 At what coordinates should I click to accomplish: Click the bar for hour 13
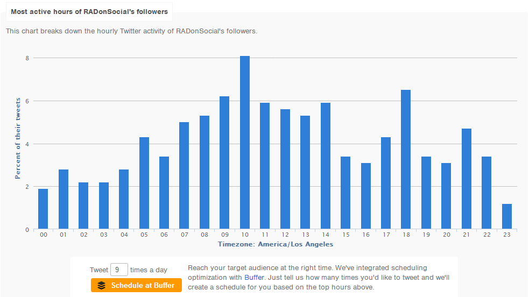[305, 173]
